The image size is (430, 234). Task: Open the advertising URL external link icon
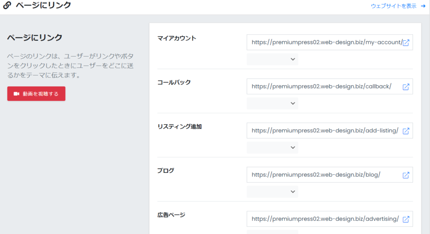(x=406, y=219)
